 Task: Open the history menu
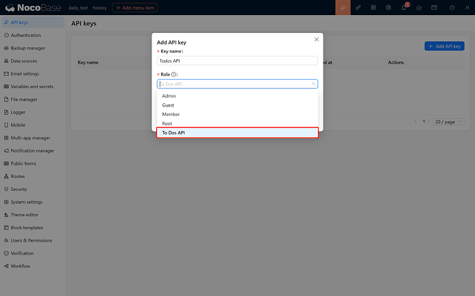pos(100,8)
